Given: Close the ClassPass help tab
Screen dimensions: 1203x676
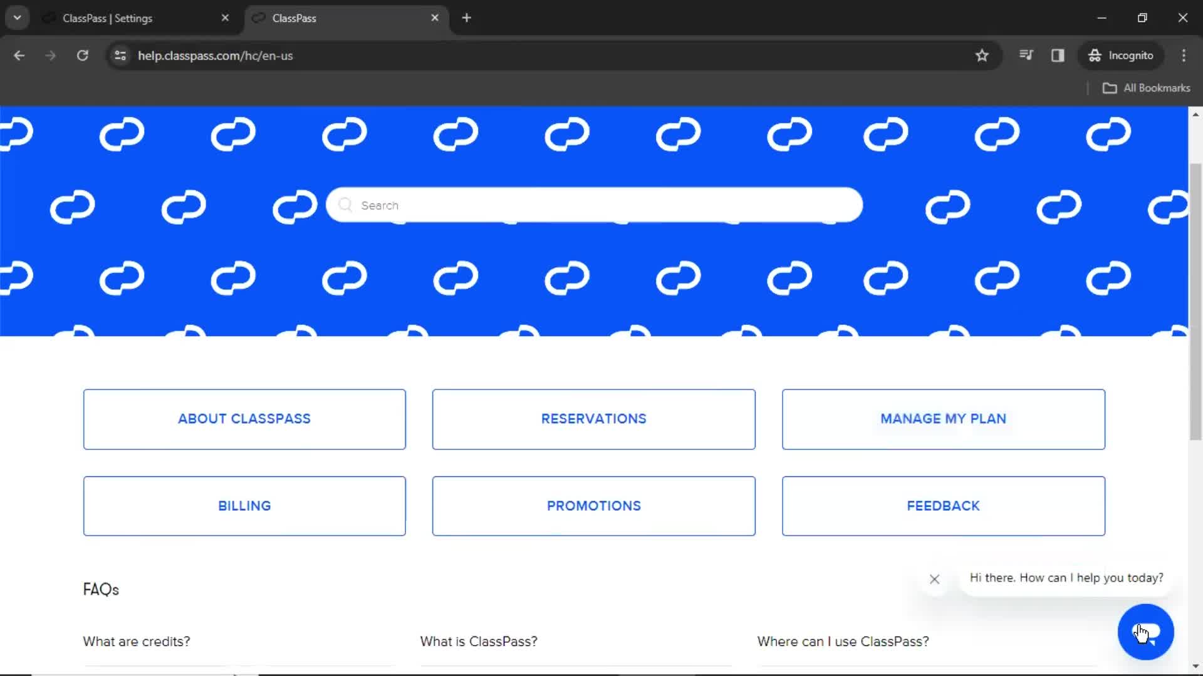Looking at the screenshot, I should pyautogui.click(x=435, y=18).
